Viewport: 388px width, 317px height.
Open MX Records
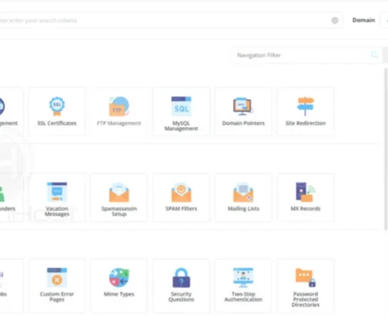coord(305,198)
